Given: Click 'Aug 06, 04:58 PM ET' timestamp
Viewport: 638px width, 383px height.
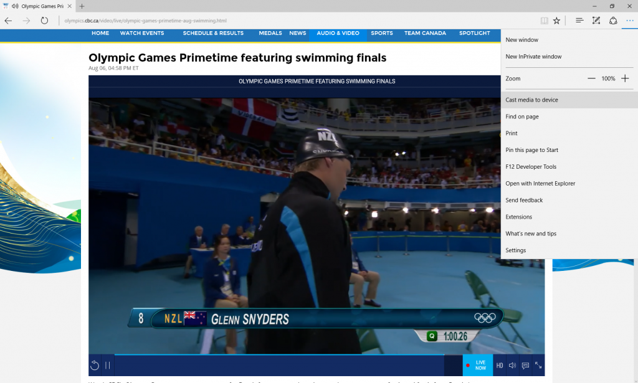Looking at the screenshot, I should point(113,69).
